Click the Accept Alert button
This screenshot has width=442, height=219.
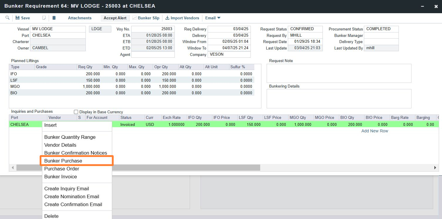tap(115, 18)
